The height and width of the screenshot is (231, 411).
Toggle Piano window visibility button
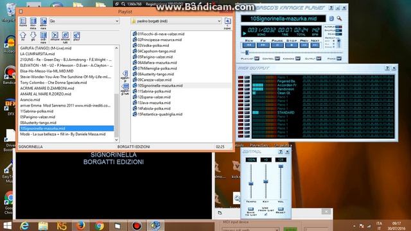click(339, 58)
